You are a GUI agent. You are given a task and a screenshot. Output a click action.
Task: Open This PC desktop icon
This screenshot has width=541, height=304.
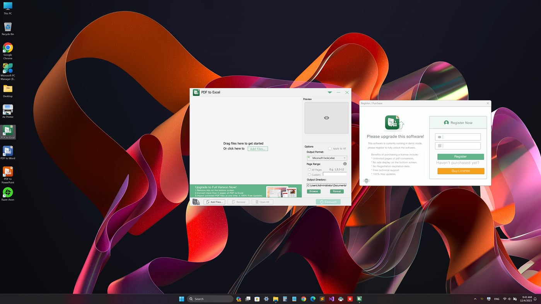coord(8,8)
